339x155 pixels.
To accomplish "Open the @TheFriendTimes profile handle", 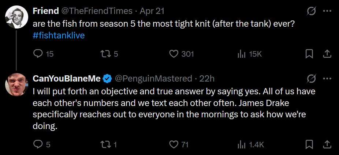I will tap(96, 11).
